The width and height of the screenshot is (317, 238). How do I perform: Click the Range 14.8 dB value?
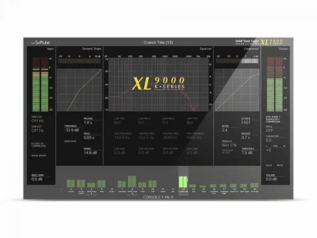click(x=90, y=153)
